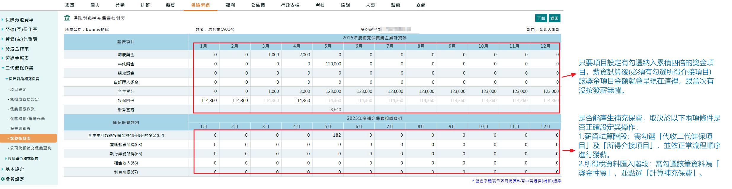The width and height of the screenshot is (732, 189).
Task: Click the 2025年度補充保費扣繳資料 header
Action: [x=374, y=118]
